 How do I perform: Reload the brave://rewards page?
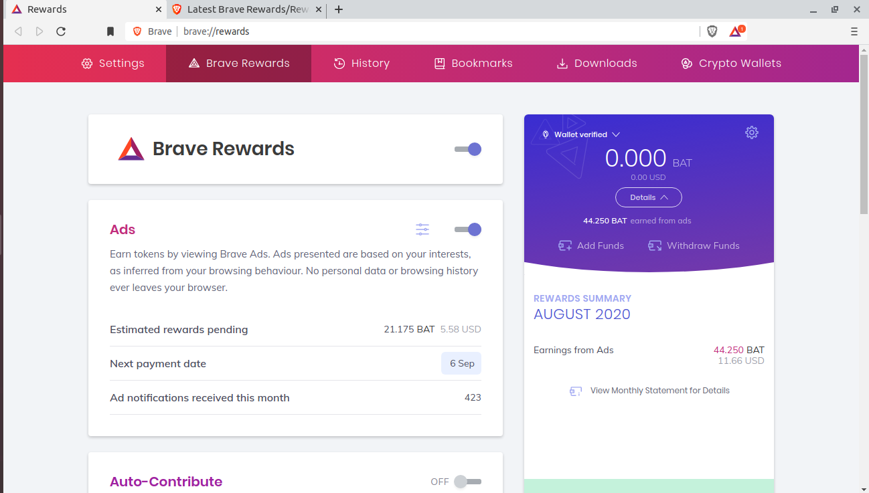[x=61, y=31]
